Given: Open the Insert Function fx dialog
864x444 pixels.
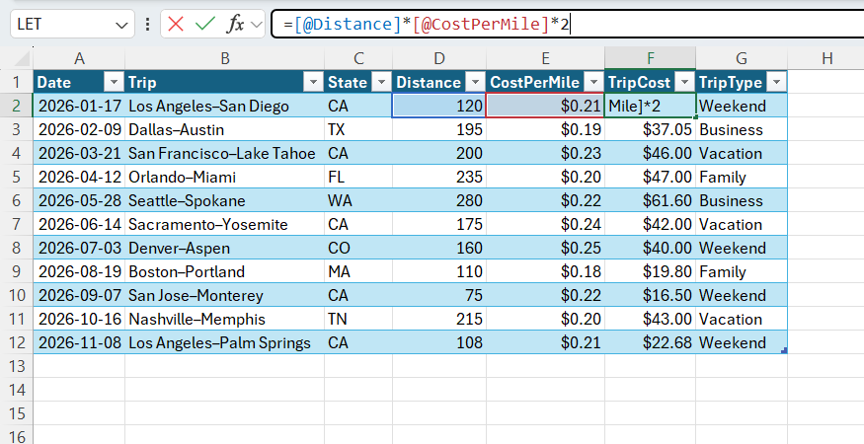Looking at the screenshot, I should click(x=236, y=25).
